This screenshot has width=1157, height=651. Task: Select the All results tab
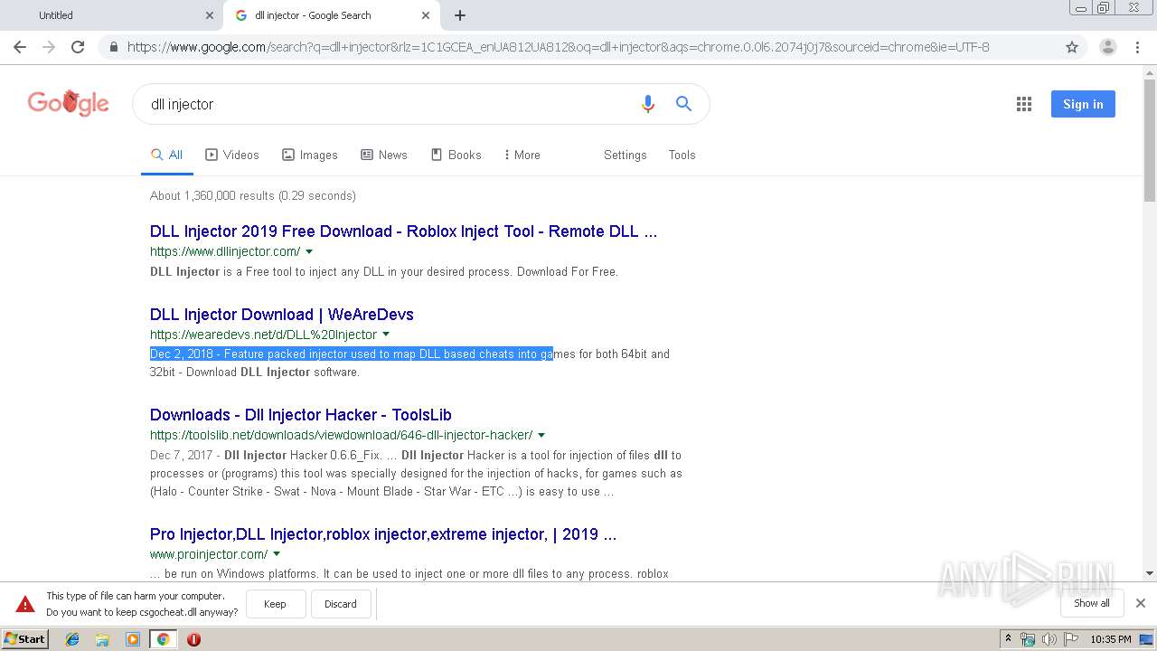click(x=167, y=155)
